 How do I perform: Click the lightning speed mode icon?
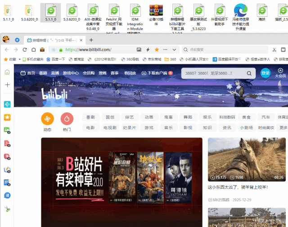148,49
